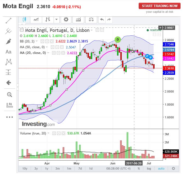This screenshot has width=183, height=175.
Task: Open MA (50) indicator settings gear
Action: [57, 47]
